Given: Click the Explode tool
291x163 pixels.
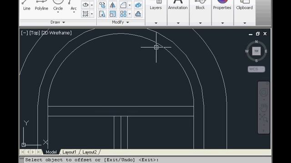Looking at the screenshot, I should (x=138, y=5).
